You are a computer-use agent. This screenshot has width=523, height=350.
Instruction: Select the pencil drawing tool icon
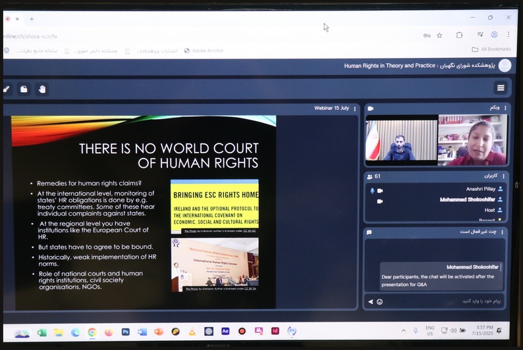coord(7,89)
